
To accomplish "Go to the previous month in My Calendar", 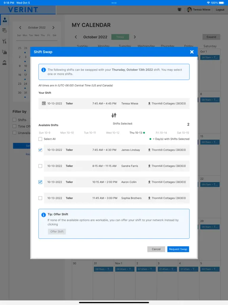I will [x=76, y=37].
